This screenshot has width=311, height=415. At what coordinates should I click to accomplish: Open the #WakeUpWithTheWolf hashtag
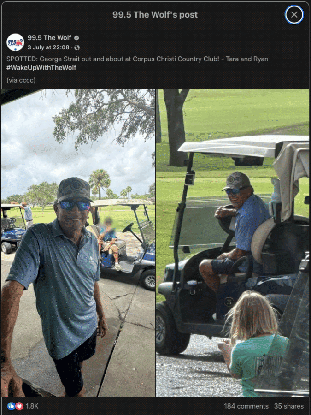point(41,67)
